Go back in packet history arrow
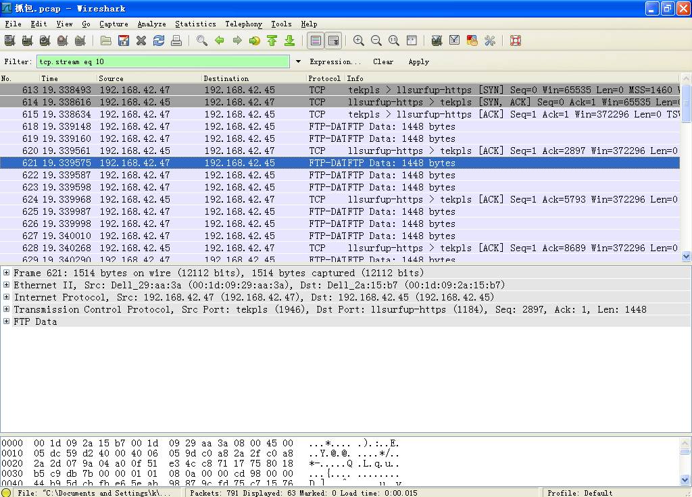 (220, 41)
